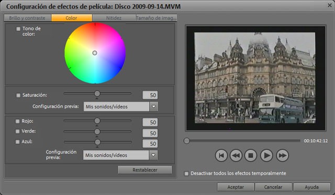Click the Azul value field
The height and width of the screenshot is (195, 335).
(150, 144)
